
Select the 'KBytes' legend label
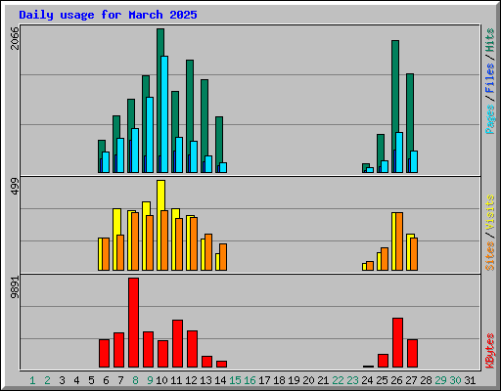pyautogui.click(x=490, y=351)
